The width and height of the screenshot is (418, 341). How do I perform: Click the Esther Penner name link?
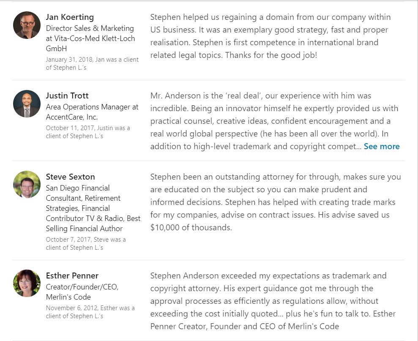pyautogui.click(x=72, y=276)
